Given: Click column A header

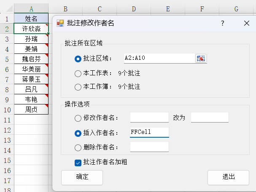Looking at the screenshot, I should [31, 8].
